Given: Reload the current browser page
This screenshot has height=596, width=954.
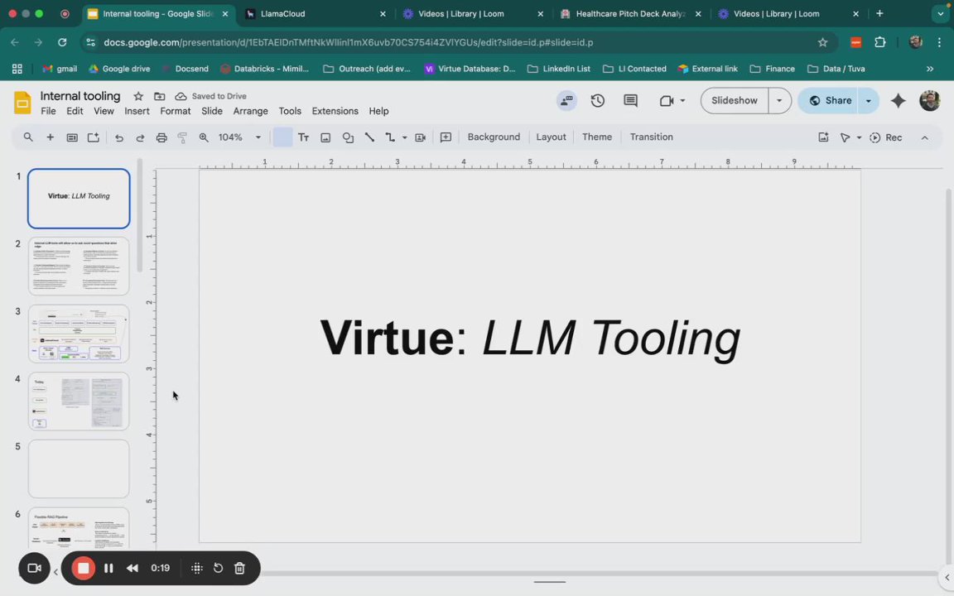Looking at the screenshot, I should coord(62,42).
